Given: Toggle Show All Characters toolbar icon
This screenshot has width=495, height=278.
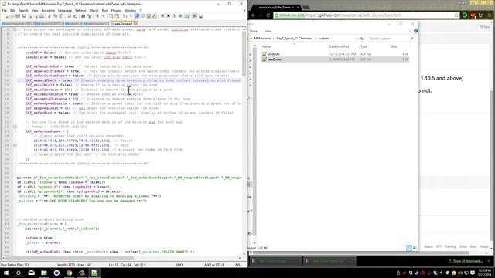Looking at the screenshot, I should pos(131,15).
